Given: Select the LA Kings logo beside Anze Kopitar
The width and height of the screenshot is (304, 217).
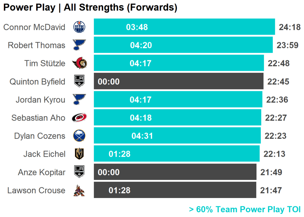Looking at the screenshot, I should coord(79,172).
